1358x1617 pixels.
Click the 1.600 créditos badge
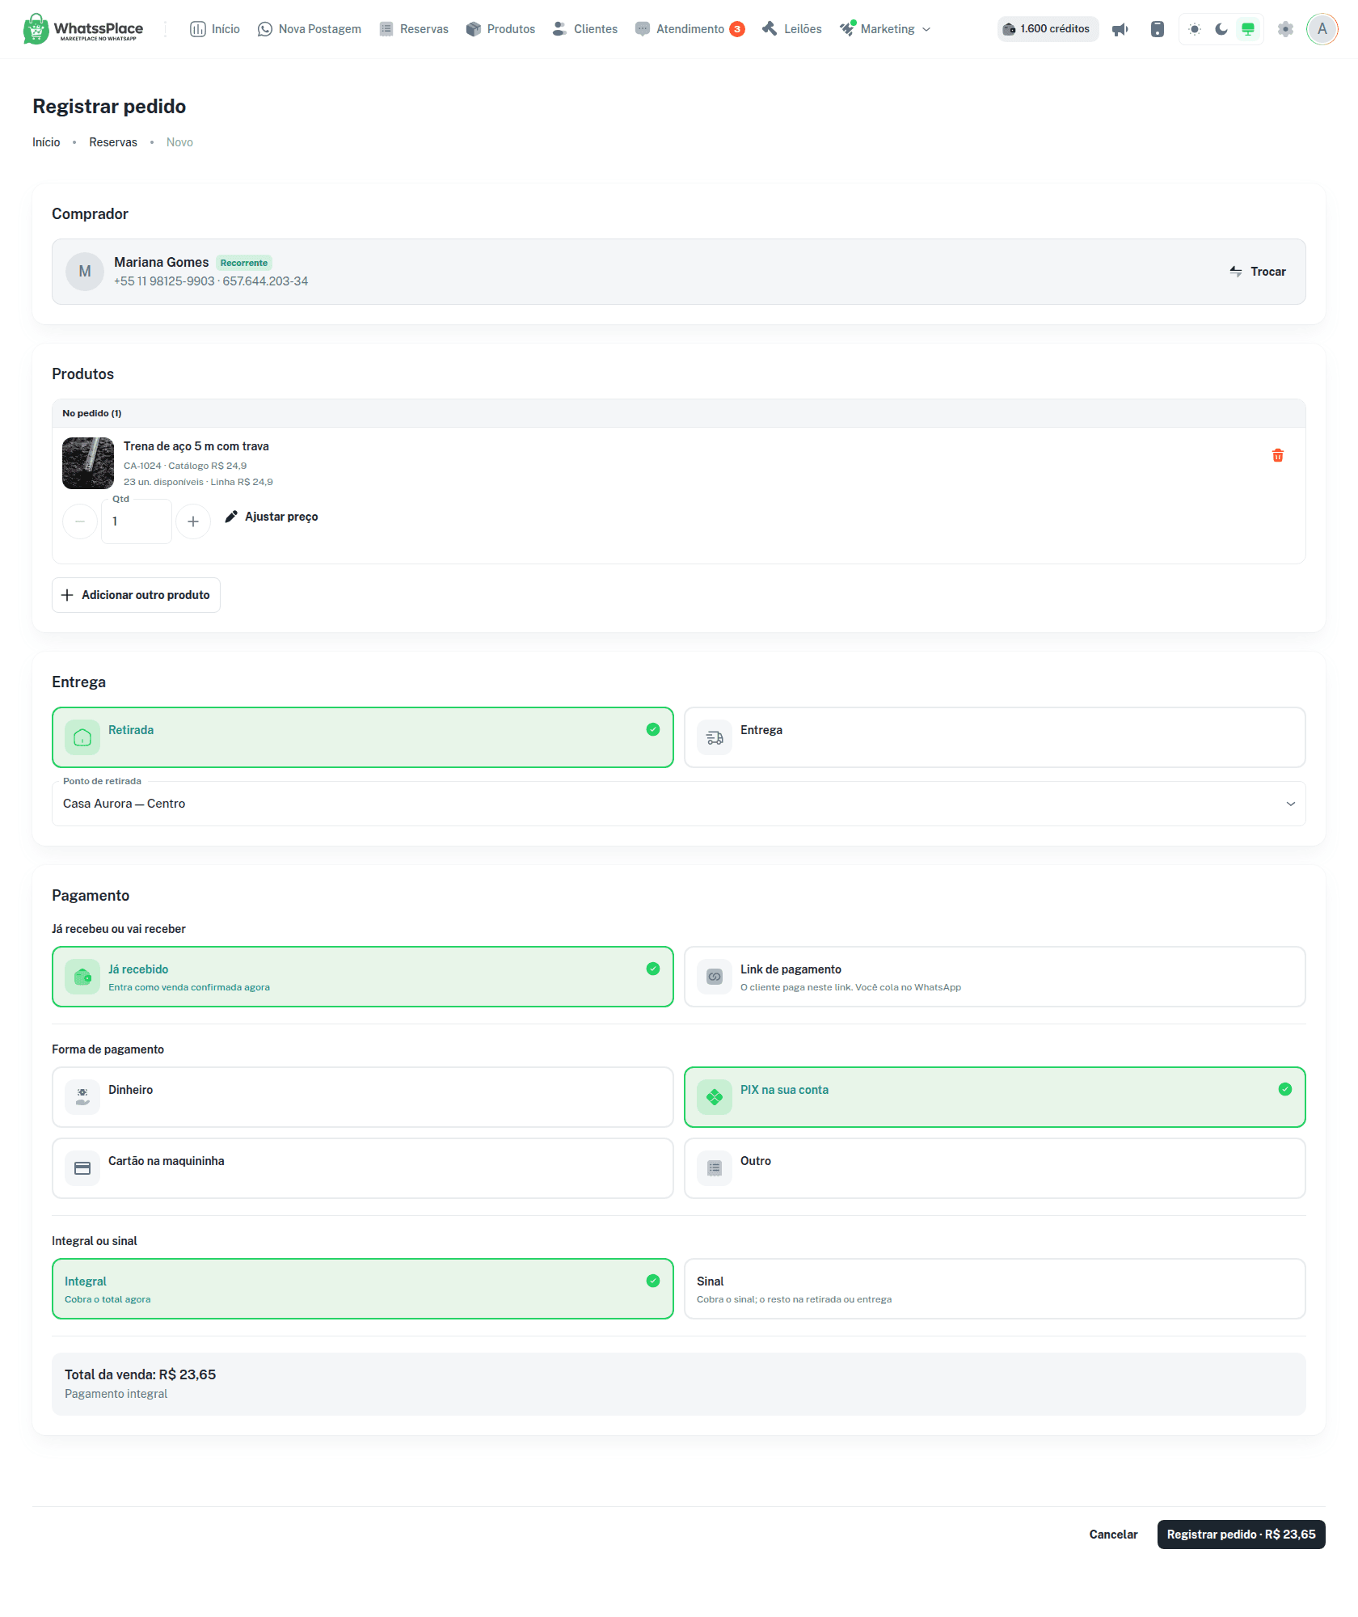[1048, 29]
